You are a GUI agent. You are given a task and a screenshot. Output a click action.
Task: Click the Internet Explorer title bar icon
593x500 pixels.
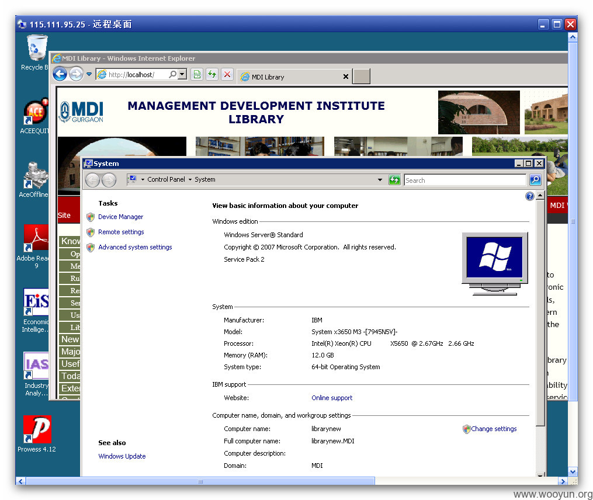tap(56, 58)
